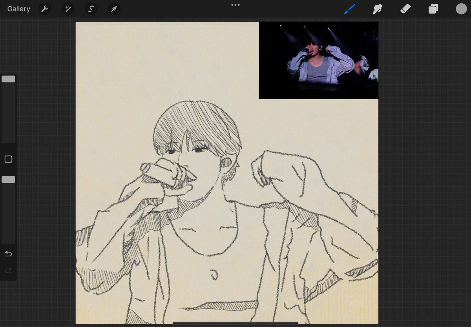Viewport: 471px width, 327px height.
Task: Open the color picker circle
Action: 461,9
